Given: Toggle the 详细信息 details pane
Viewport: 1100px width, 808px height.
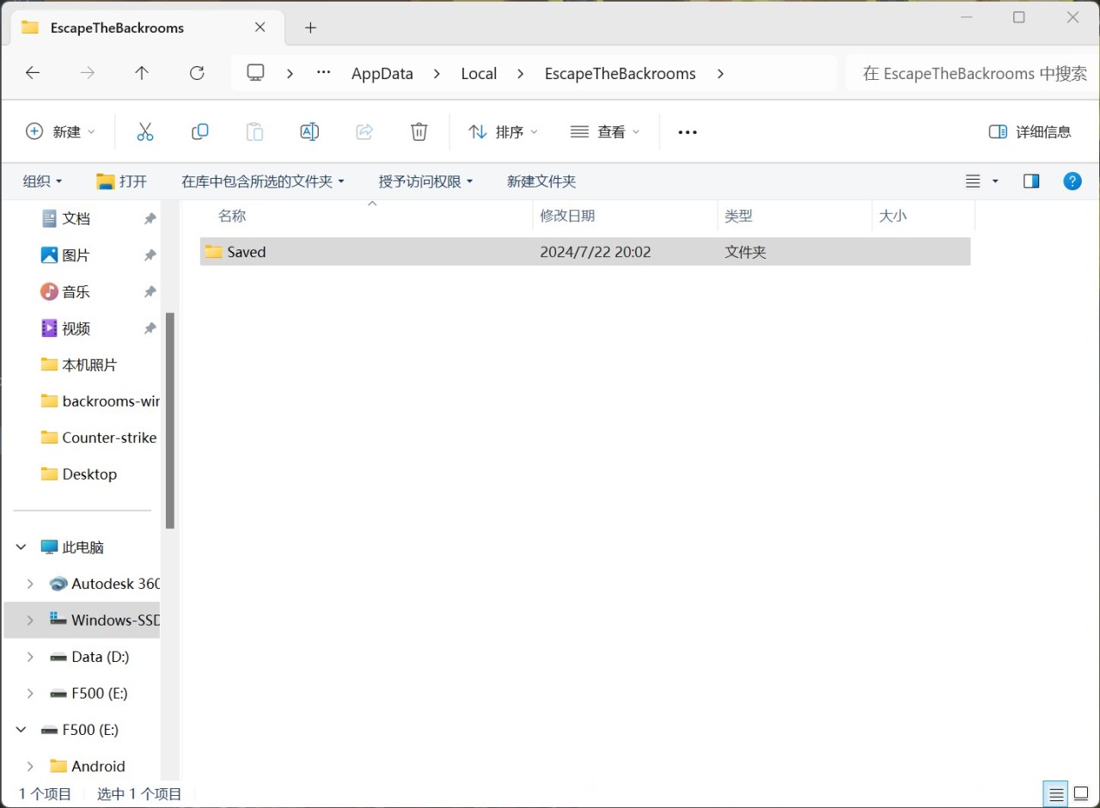Looking at the screenshot, I should pos(1030,132).
